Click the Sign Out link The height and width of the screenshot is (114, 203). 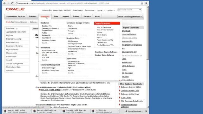[67, 10]
